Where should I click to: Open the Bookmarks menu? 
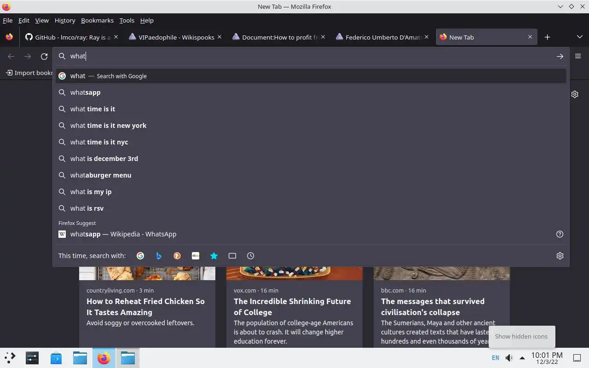pyautogui.click(x=97, y=20)
